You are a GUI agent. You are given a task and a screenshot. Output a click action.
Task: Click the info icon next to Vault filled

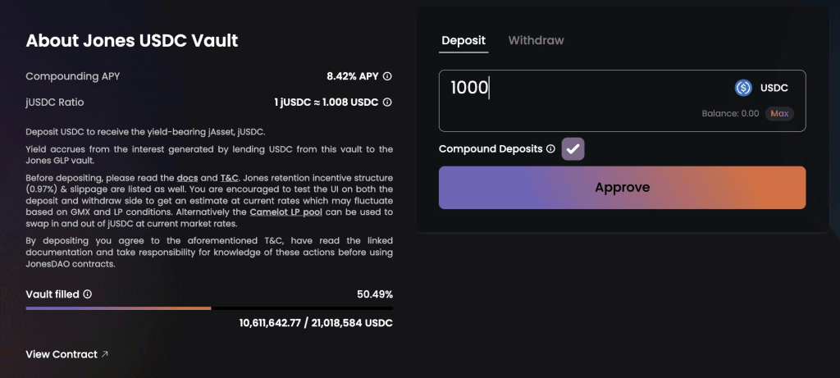(88, 294)
